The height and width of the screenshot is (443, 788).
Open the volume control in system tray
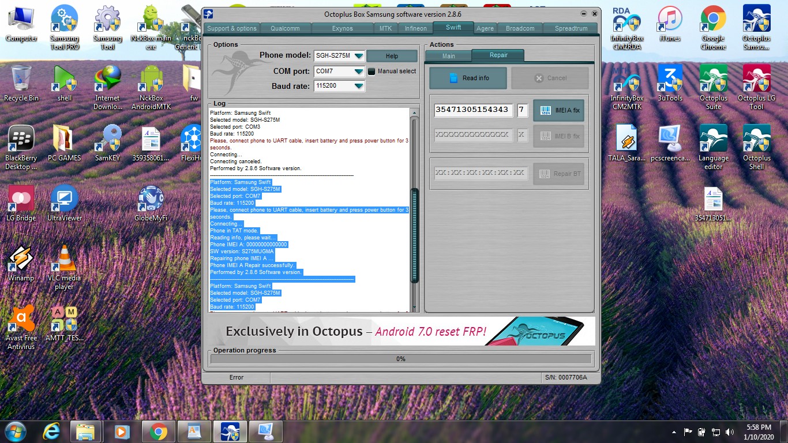(x=730, y=431)
